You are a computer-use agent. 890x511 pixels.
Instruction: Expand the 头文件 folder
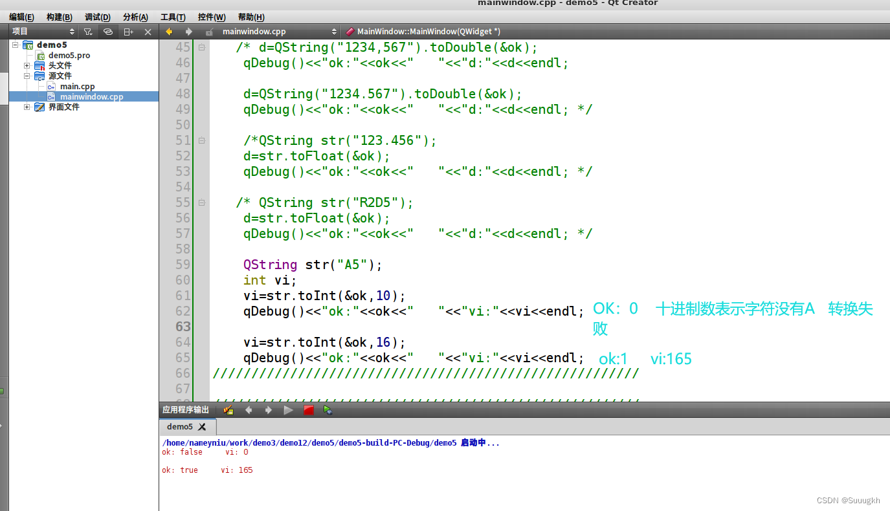[27, 65]
